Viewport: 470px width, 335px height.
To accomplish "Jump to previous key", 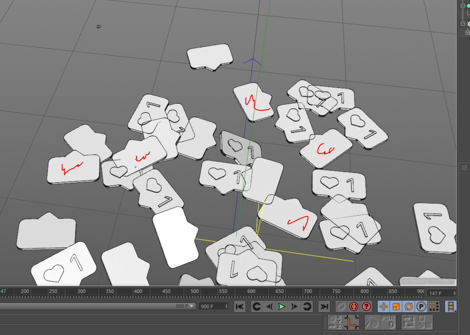I will tap(257, 306).
